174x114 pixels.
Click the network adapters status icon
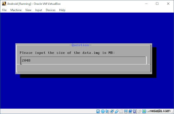112,111
